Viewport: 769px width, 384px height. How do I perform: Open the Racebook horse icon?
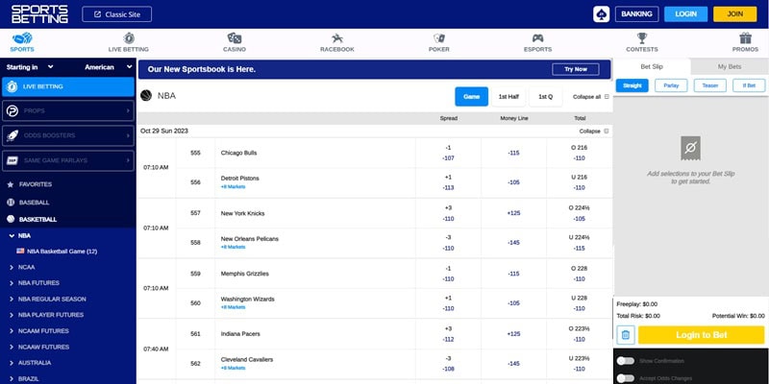[337, 38]
